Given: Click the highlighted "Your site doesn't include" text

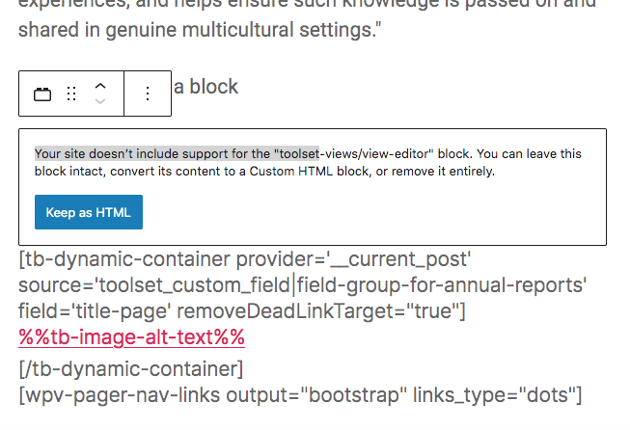Looking at the screenshot, I should [x=100, y=153].
